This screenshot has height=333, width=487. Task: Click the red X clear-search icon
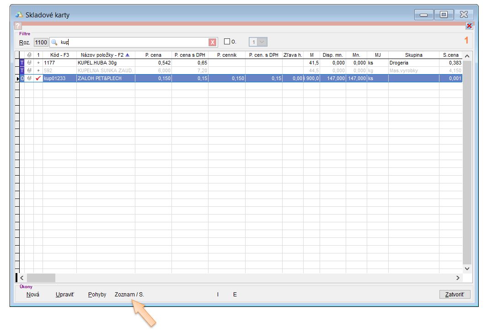coord(213,43)
